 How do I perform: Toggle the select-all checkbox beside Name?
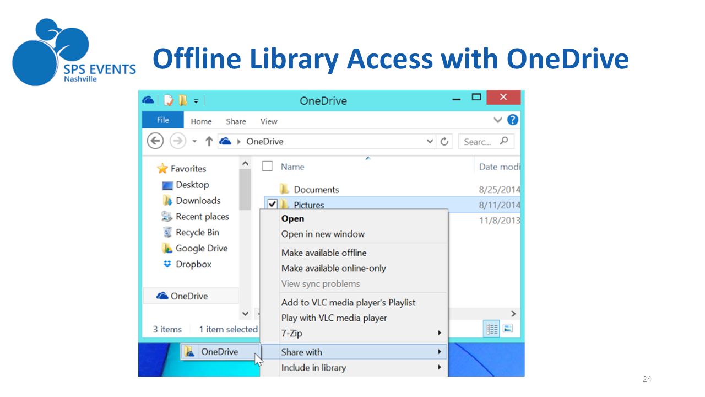pyautogui.click(x=267, y=166)
